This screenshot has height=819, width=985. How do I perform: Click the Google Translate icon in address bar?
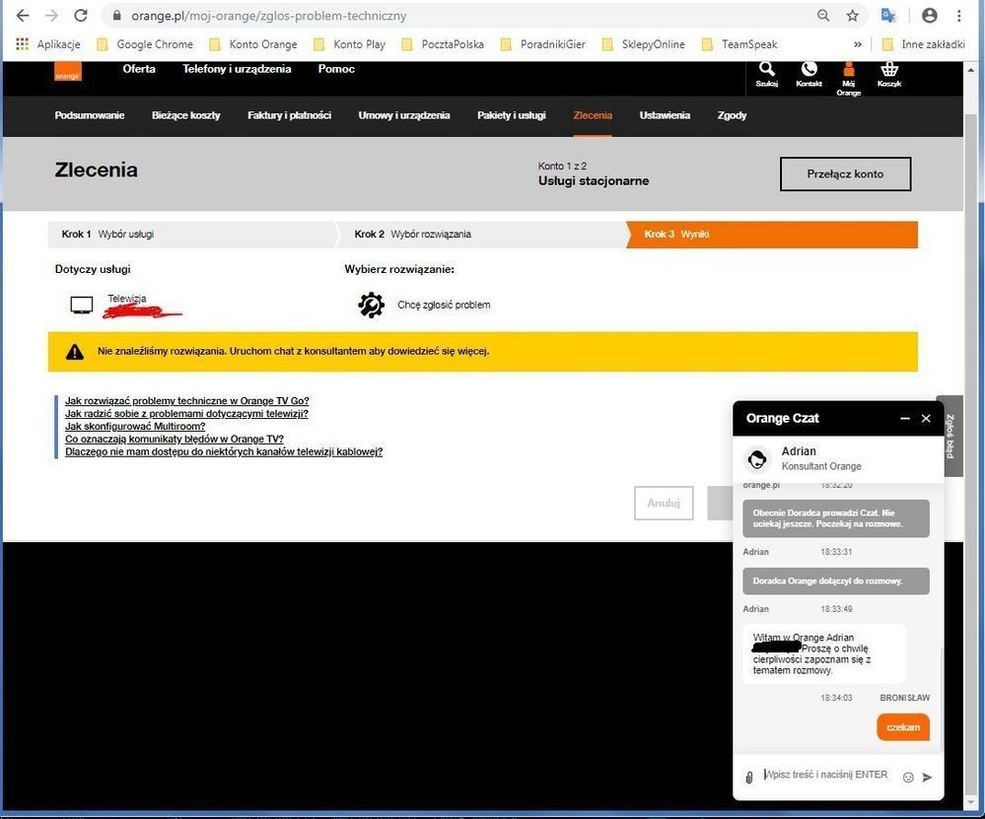888,15
